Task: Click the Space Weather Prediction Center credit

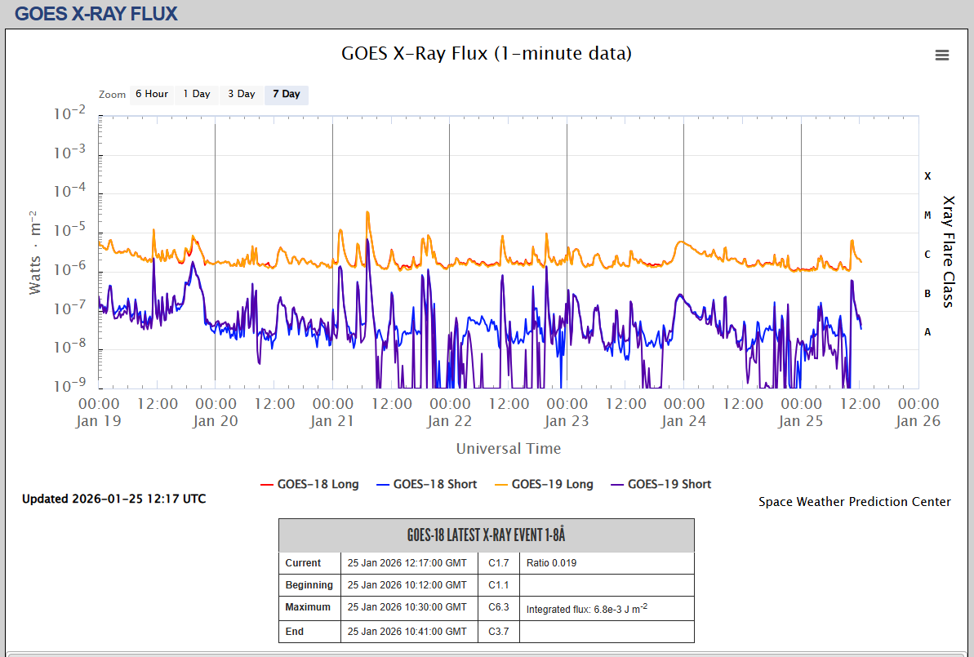Action: click(x=854, y=502)
